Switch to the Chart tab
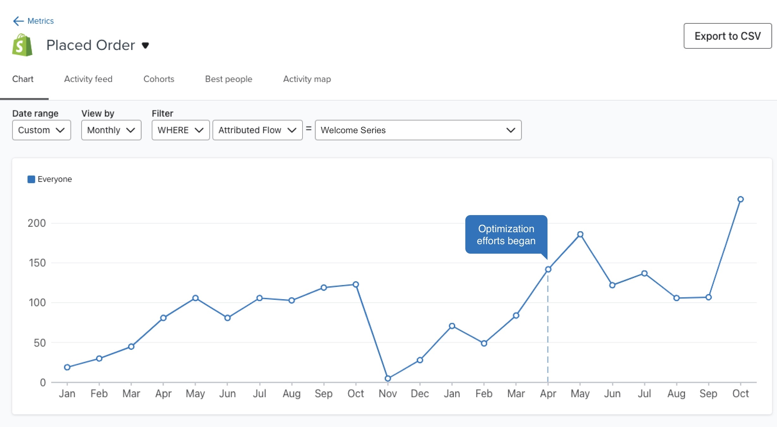Viewport: 777px width, 427px height. 23,79
